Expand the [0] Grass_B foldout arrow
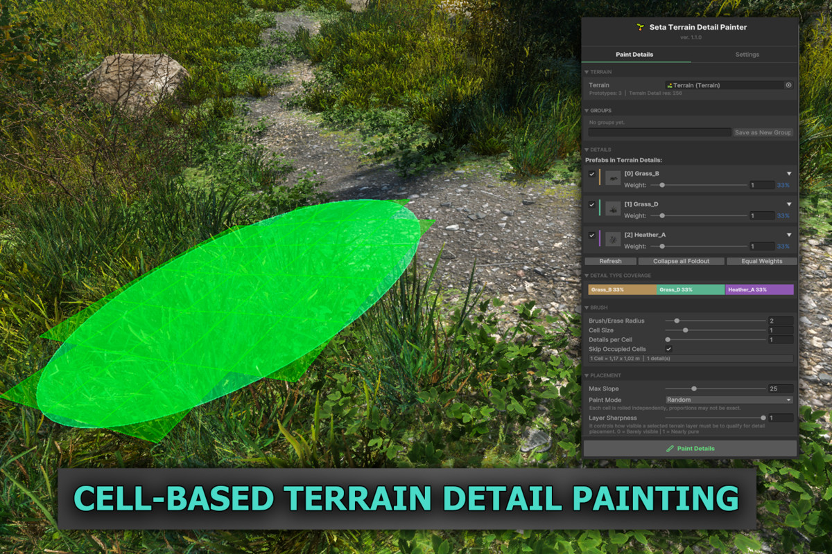Image resolution: width=832 pixels, height=554 pixels. (789, 174)
